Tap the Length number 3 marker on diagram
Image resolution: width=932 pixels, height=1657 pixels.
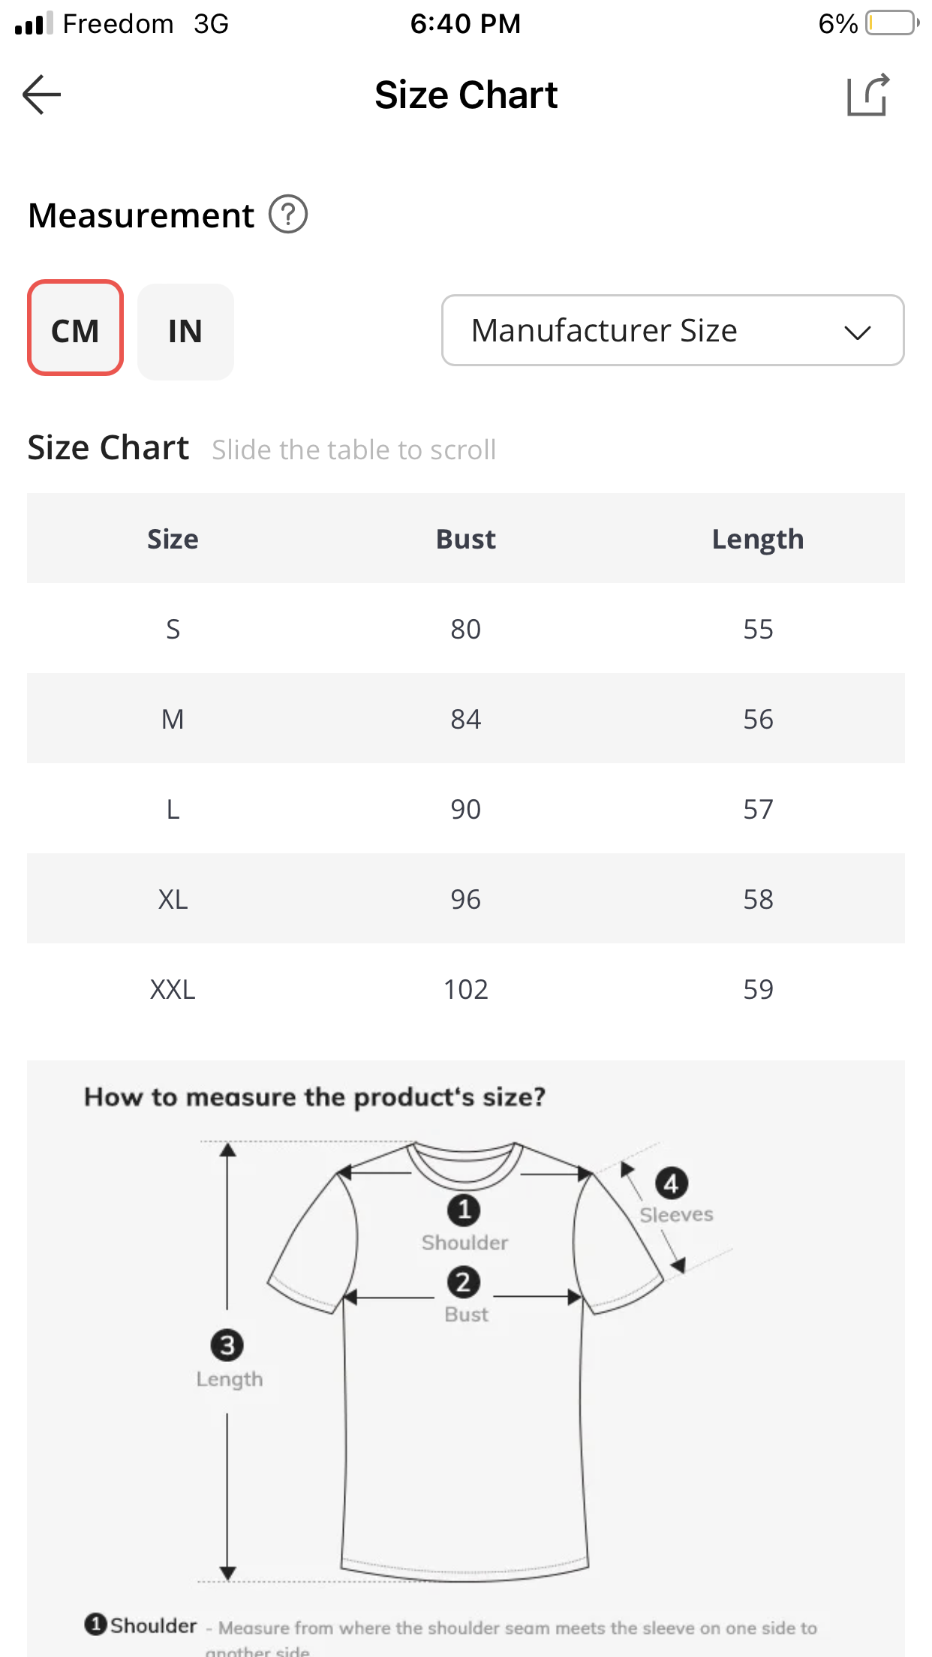[x=227, y=1346]
